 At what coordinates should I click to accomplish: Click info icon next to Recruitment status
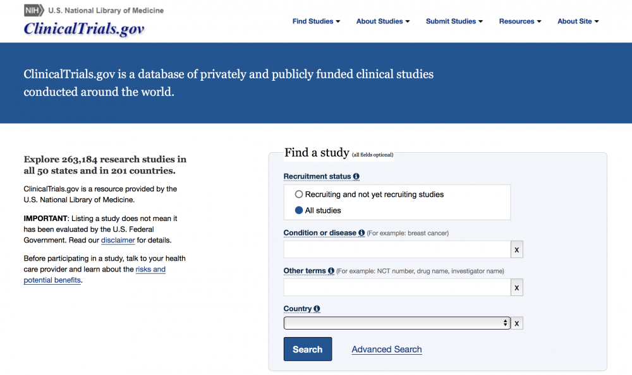[x=356, y=177]
